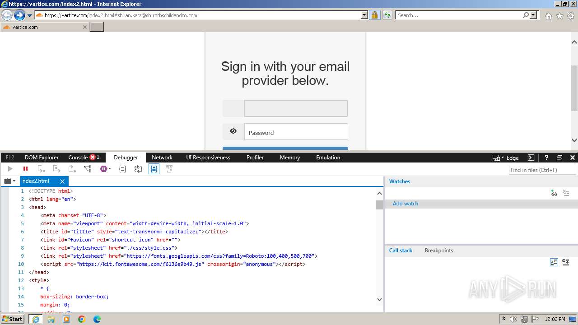
Task: Click the address bar URL
Action: (121, 15)
